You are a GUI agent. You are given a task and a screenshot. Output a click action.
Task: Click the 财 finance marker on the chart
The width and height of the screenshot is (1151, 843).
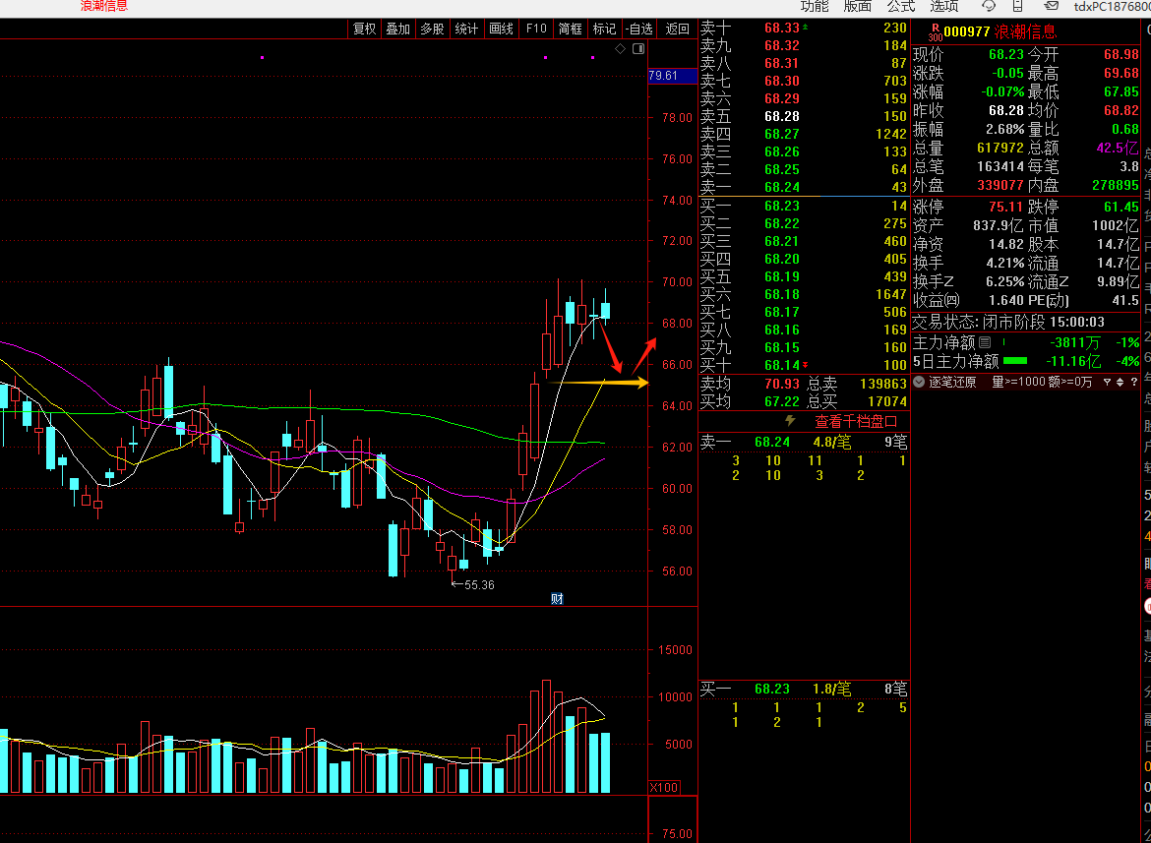[x=557, y=599]
